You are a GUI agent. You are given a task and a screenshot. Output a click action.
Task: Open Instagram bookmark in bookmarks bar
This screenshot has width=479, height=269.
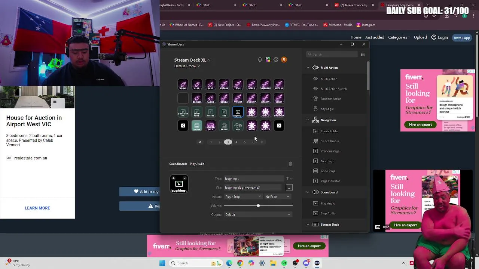coord(366,25)
